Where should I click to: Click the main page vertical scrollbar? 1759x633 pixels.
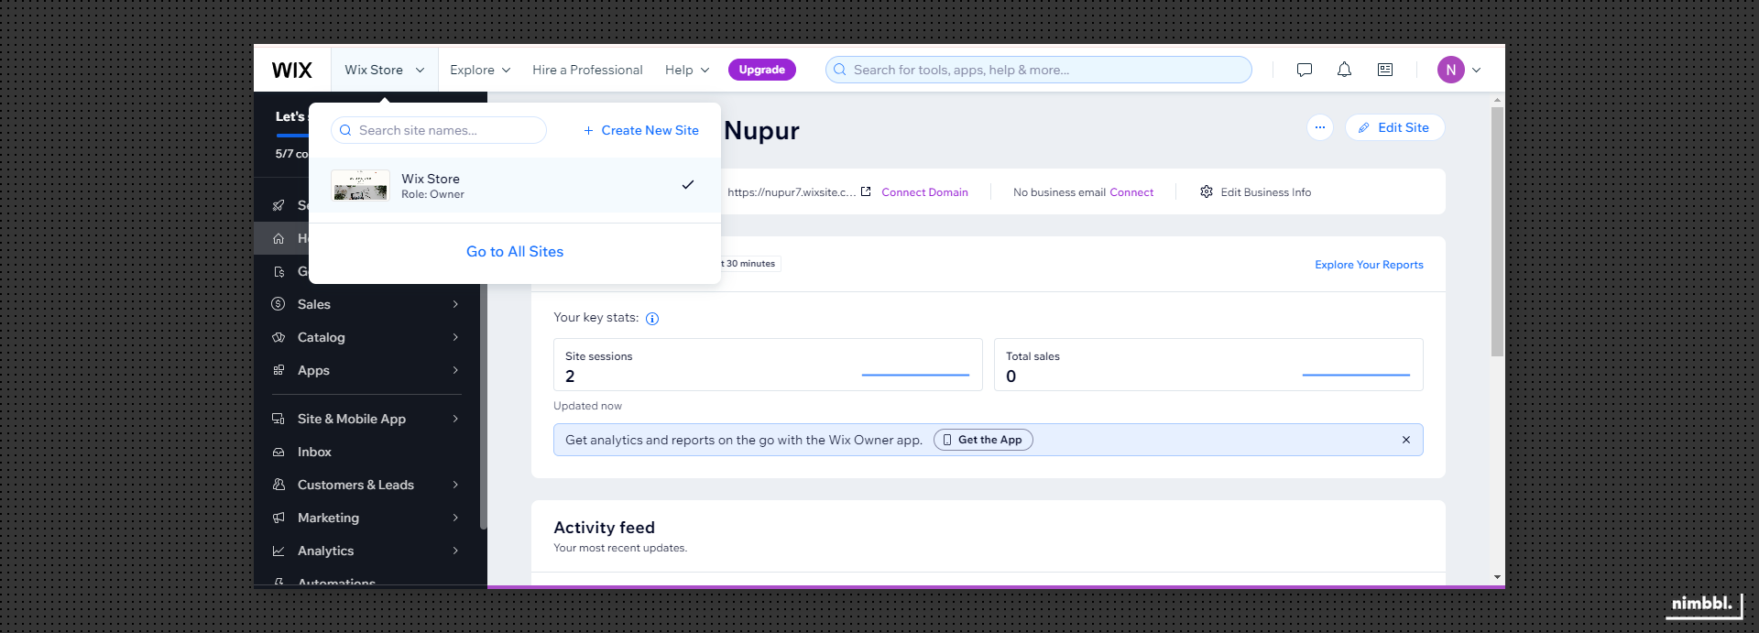(1497, 231)
